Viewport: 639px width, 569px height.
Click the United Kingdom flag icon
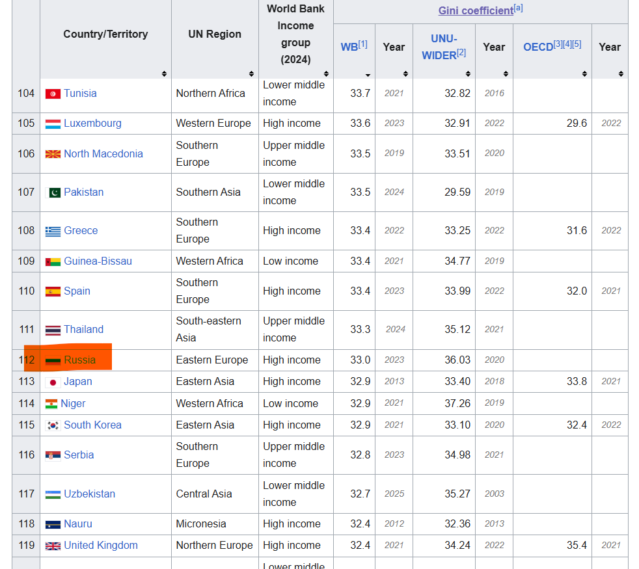pos(53,546)
